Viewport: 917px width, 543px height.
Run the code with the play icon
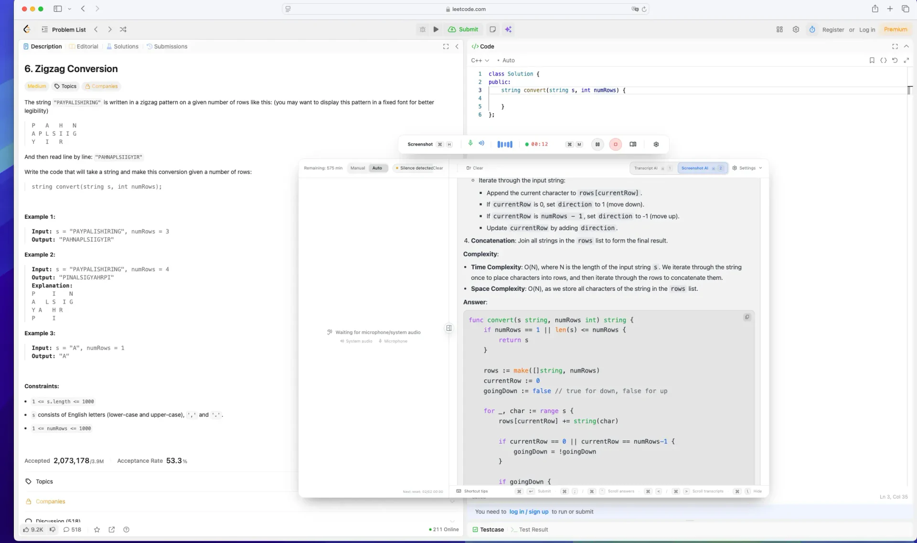(436, 29)
